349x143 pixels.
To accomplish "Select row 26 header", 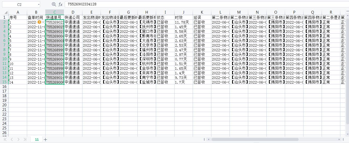I will pos(4,133).
